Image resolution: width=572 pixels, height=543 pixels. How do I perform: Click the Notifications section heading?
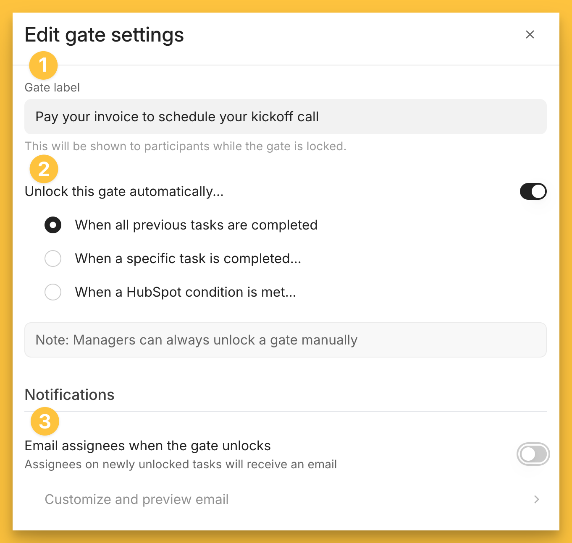(70, 395)
